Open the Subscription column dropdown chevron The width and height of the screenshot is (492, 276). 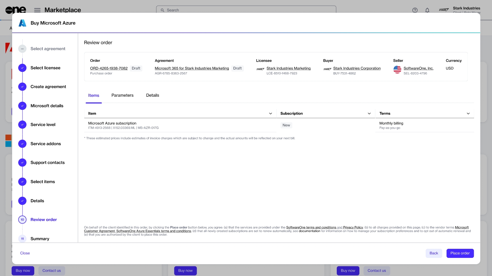369,113
